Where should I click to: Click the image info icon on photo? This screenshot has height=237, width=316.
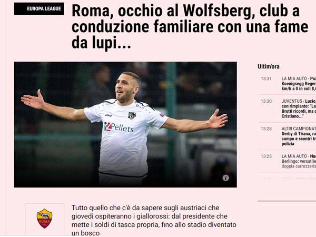coord(225,178)
